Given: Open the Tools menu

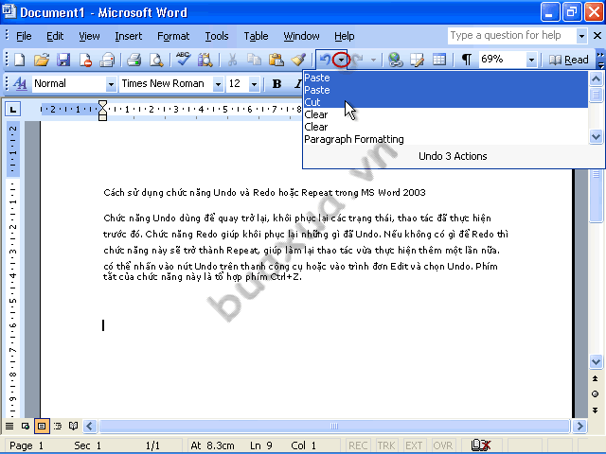Looking at the screenshot, I should pyautogui.click(x=217, y=36).
